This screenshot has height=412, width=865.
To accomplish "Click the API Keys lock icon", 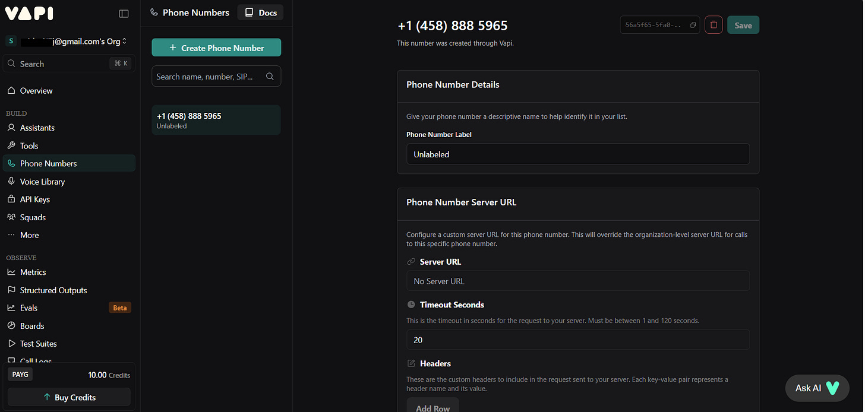I will [11, 199].
